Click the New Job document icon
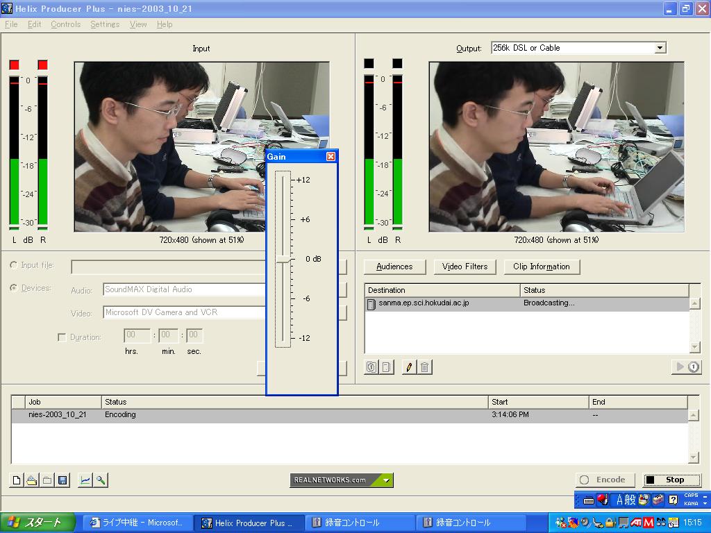The height and width of the screenshot is (533, 711). [x=17, y=480]
